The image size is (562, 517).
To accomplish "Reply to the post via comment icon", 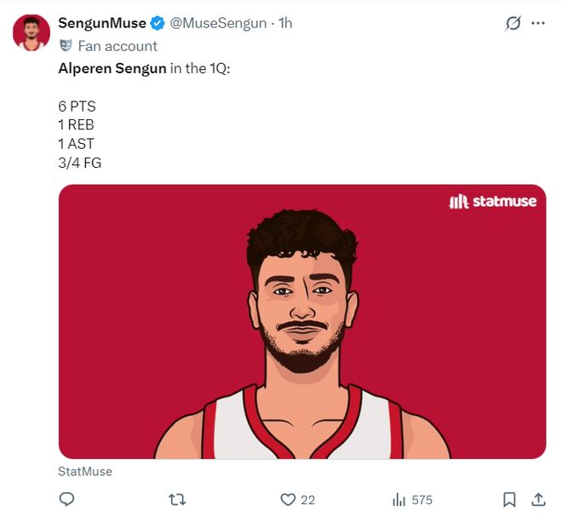I will point(67,499).
